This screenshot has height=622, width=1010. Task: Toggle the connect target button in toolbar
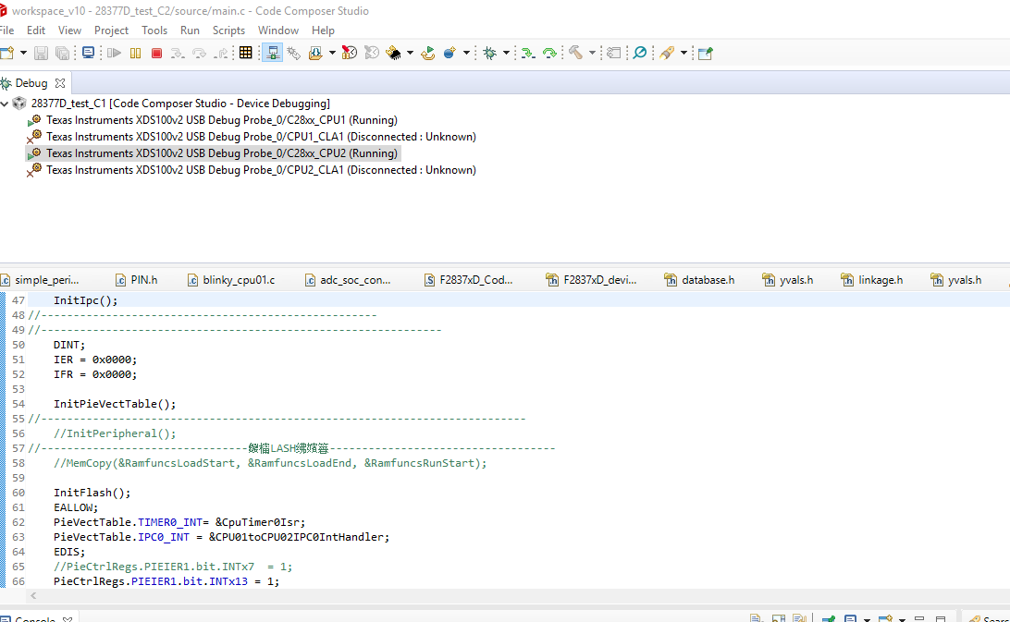coord(273,54)
